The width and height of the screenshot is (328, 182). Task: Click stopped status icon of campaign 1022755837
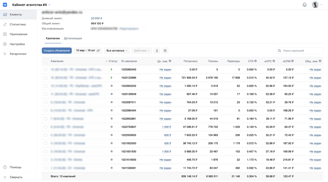tap(112, 127)
